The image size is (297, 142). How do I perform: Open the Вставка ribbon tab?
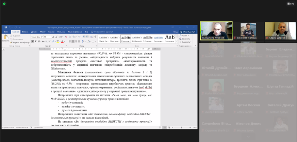coord(24,32)
